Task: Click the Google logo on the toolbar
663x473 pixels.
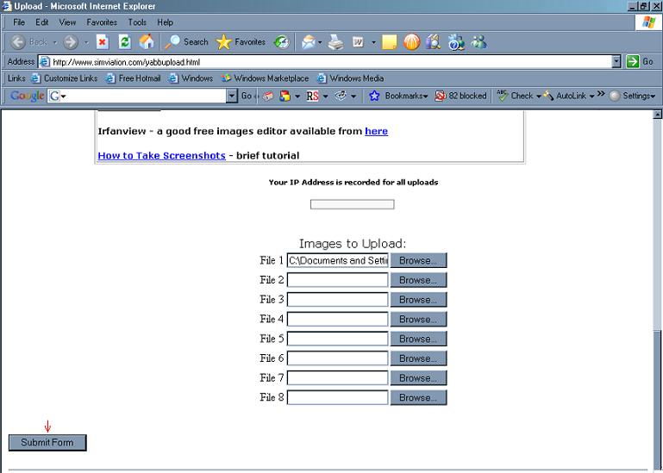Action: pos(28,96)
